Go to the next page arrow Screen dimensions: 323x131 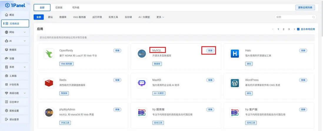[x=294, y=29]
